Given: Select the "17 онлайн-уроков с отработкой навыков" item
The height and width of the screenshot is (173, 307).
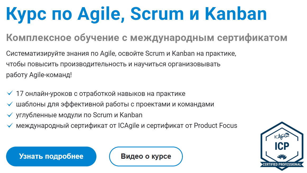Looking at the screenshot, I should click(x=100, y=93).
